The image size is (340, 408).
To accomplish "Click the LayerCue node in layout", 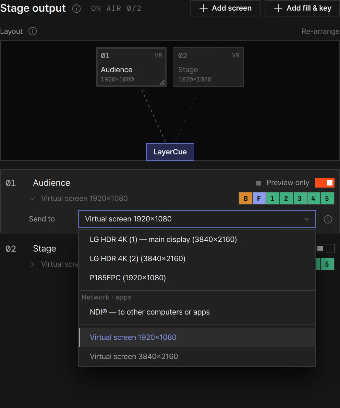I will pyautogui.click(x=170, y=152).
